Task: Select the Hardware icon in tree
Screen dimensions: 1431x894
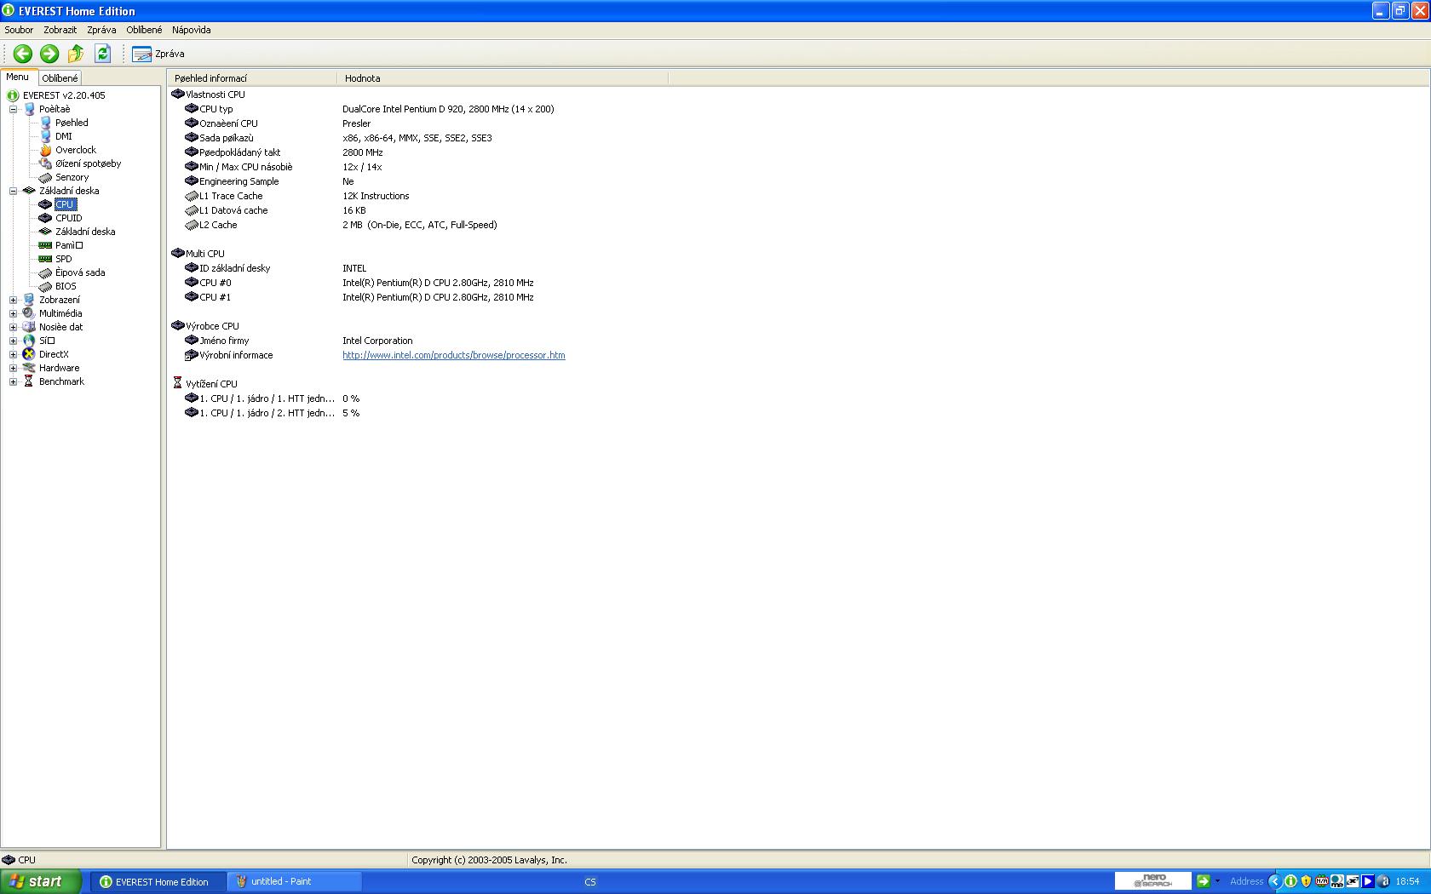Action: pos(29,368)
